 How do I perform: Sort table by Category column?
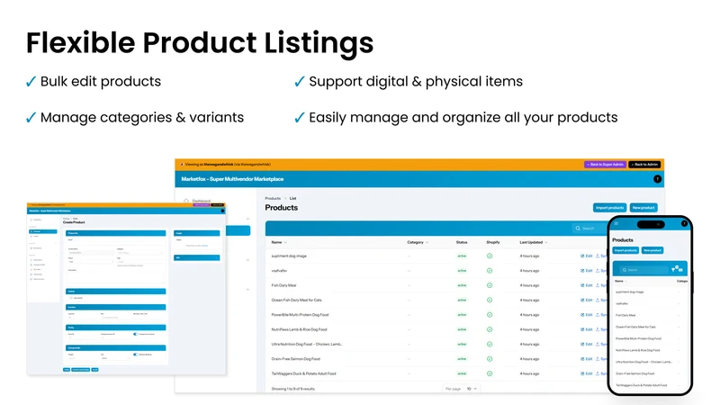(418, 242)
